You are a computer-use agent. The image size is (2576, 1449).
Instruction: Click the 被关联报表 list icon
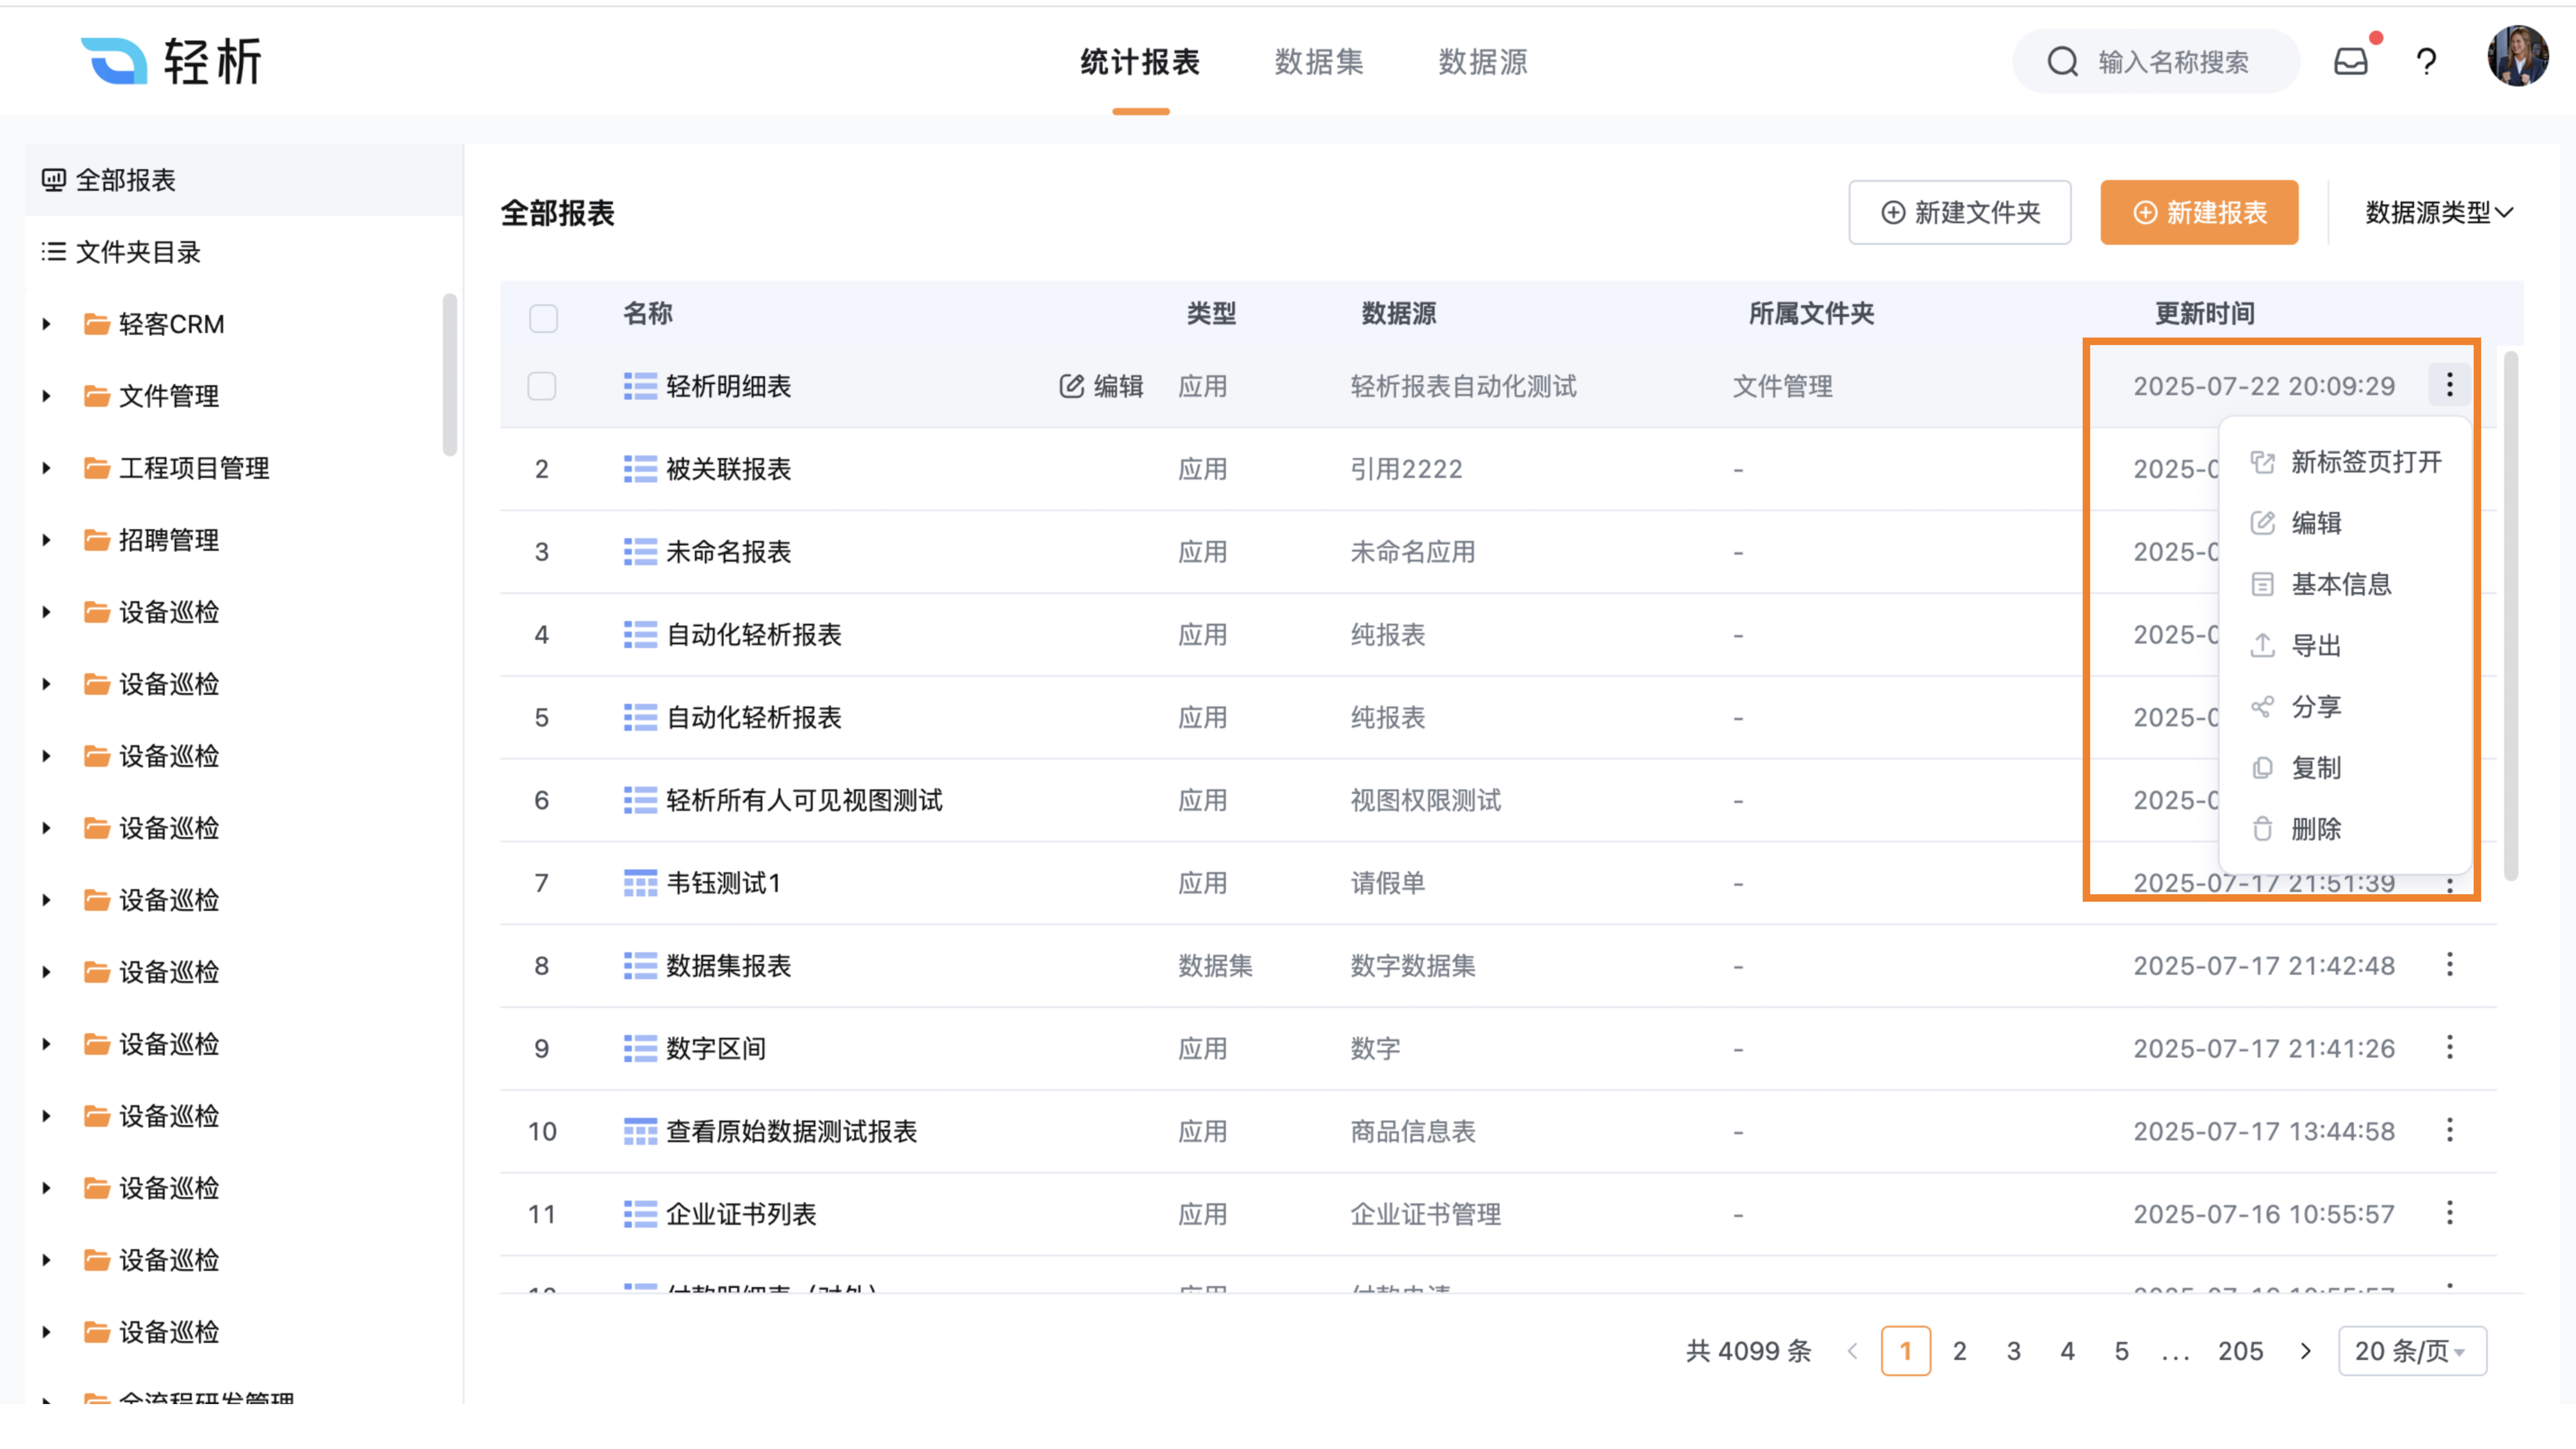[x=640, y=469]
